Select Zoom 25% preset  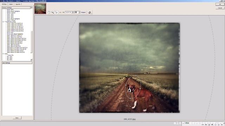click(10, 16)
